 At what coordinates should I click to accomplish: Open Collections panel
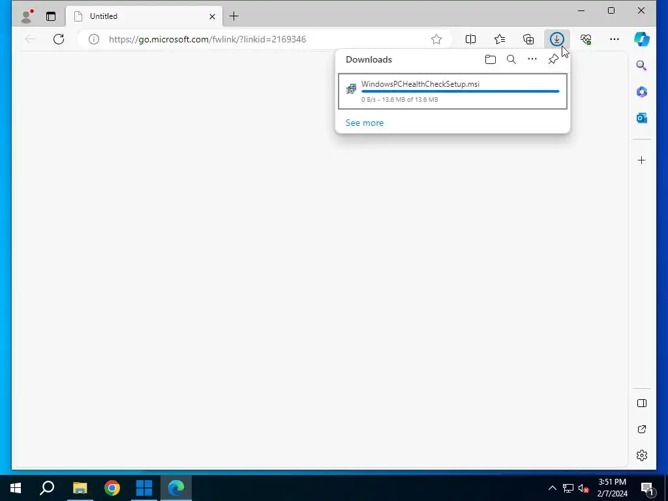(x=528, y=39)
